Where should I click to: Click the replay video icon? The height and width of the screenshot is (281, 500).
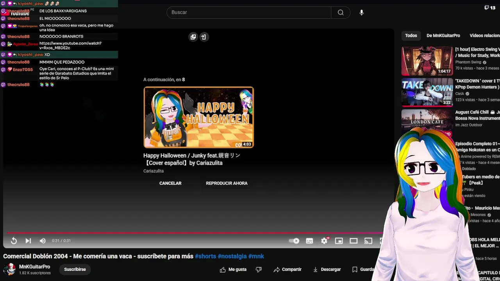14,241
